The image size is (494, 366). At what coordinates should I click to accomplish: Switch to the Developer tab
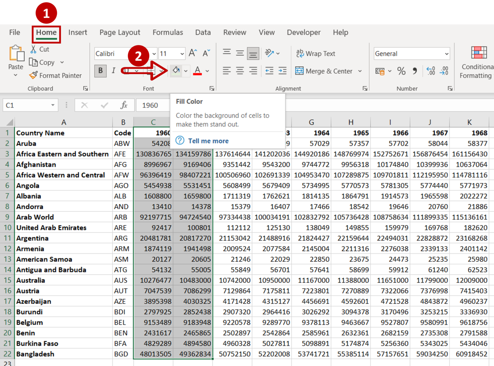(x=303, y=32)
